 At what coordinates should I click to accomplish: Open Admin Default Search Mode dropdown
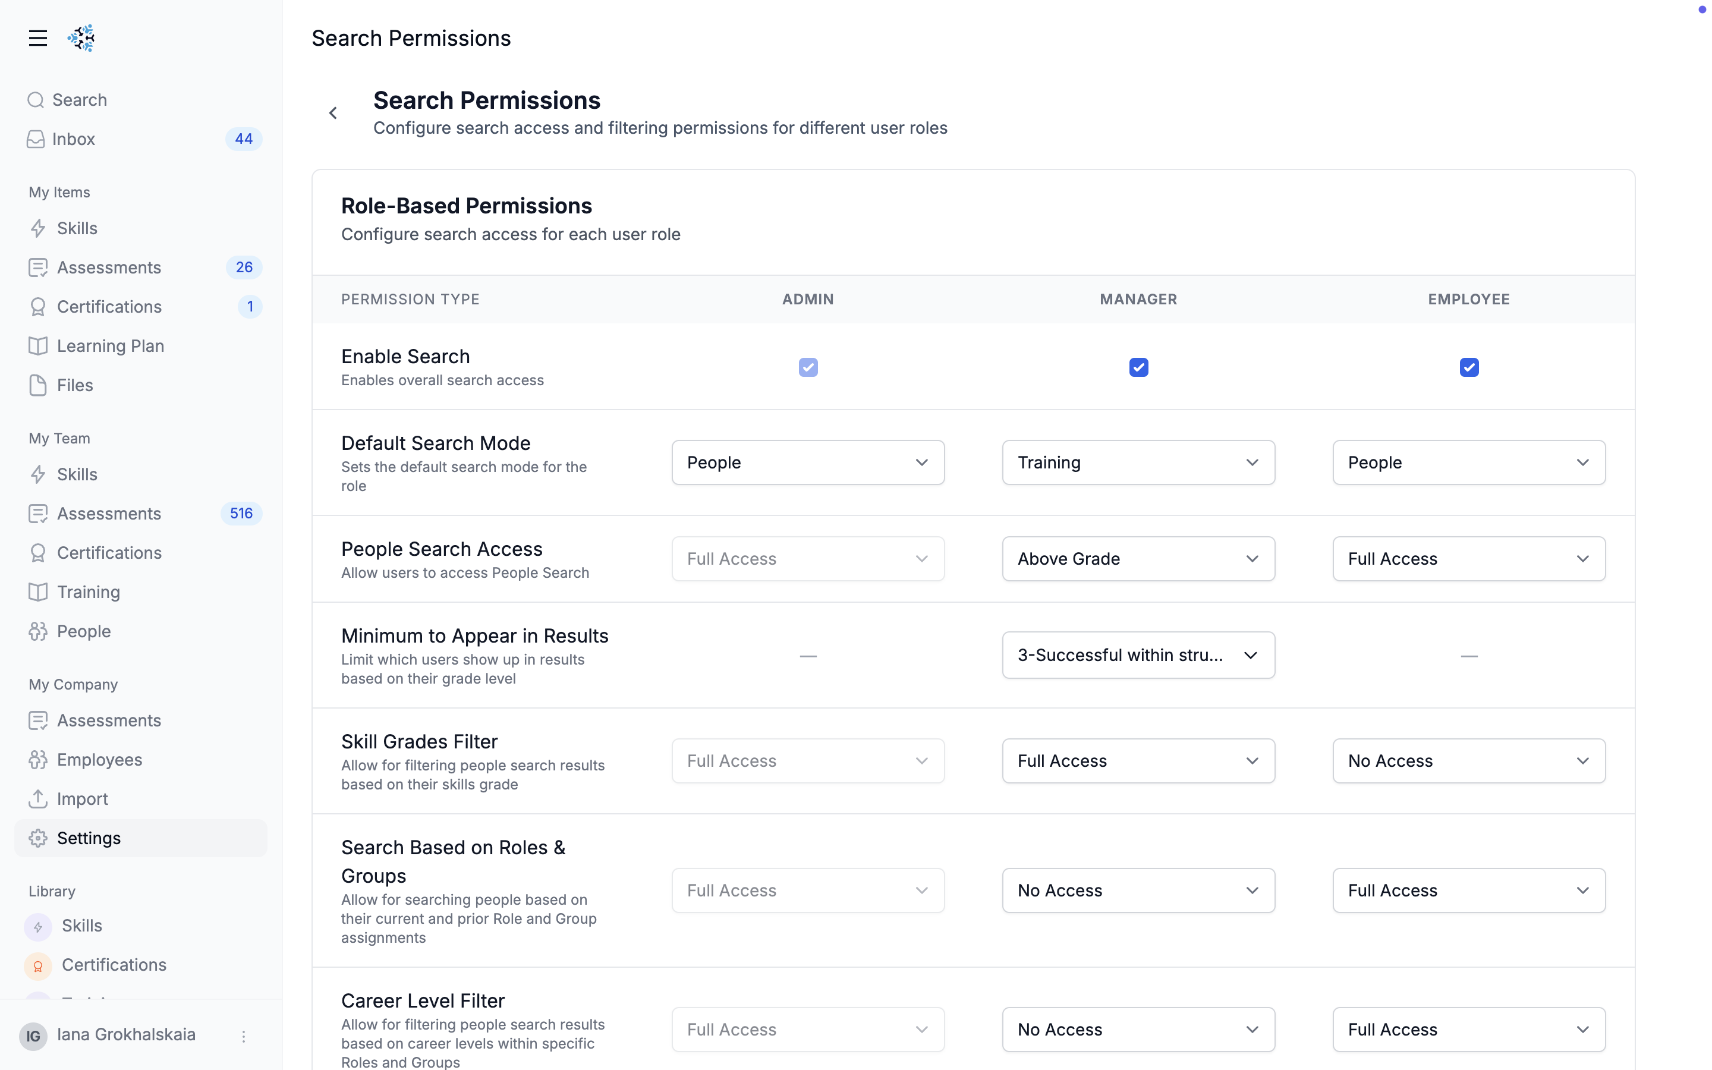[x=808, y=462]
